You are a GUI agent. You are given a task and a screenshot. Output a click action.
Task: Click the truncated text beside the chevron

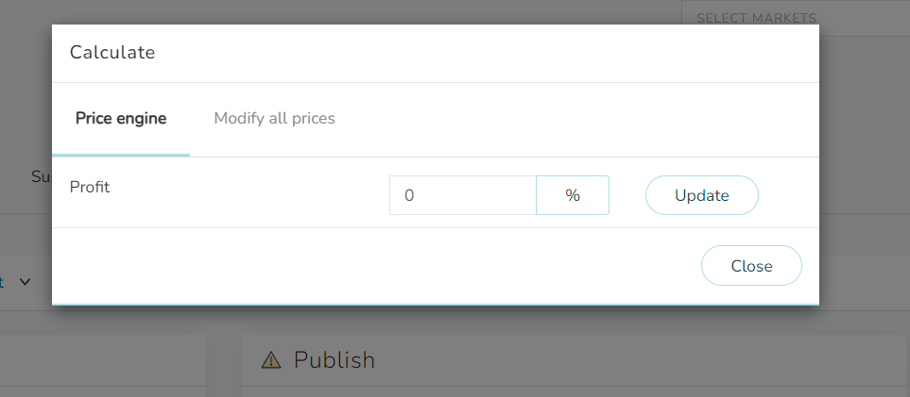click(2, 282)
